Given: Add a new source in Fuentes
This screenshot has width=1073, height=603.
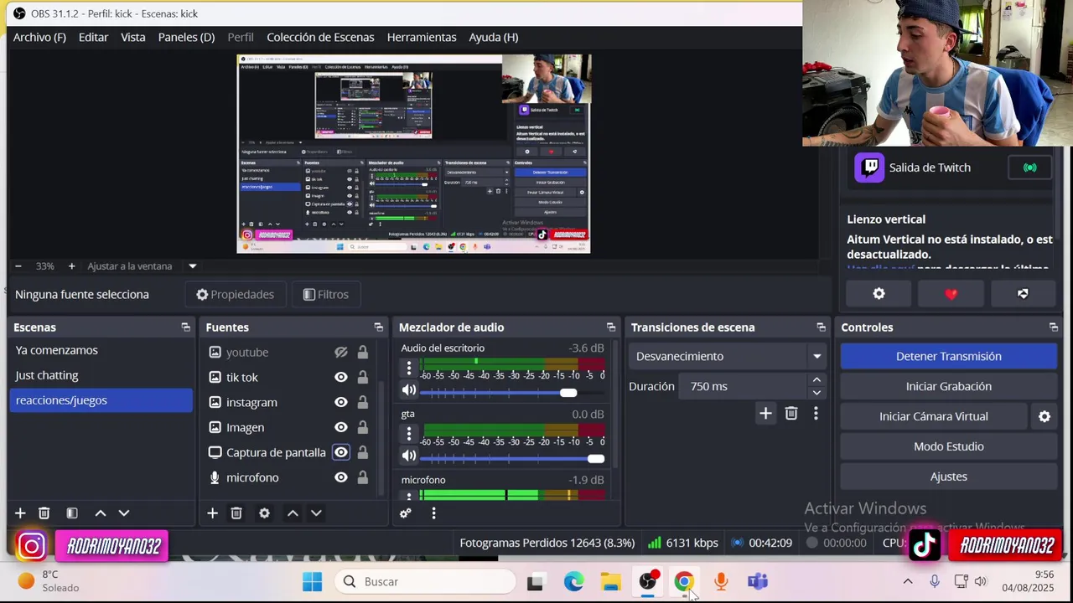Looking at the screenshot, I should pos(212,513).
